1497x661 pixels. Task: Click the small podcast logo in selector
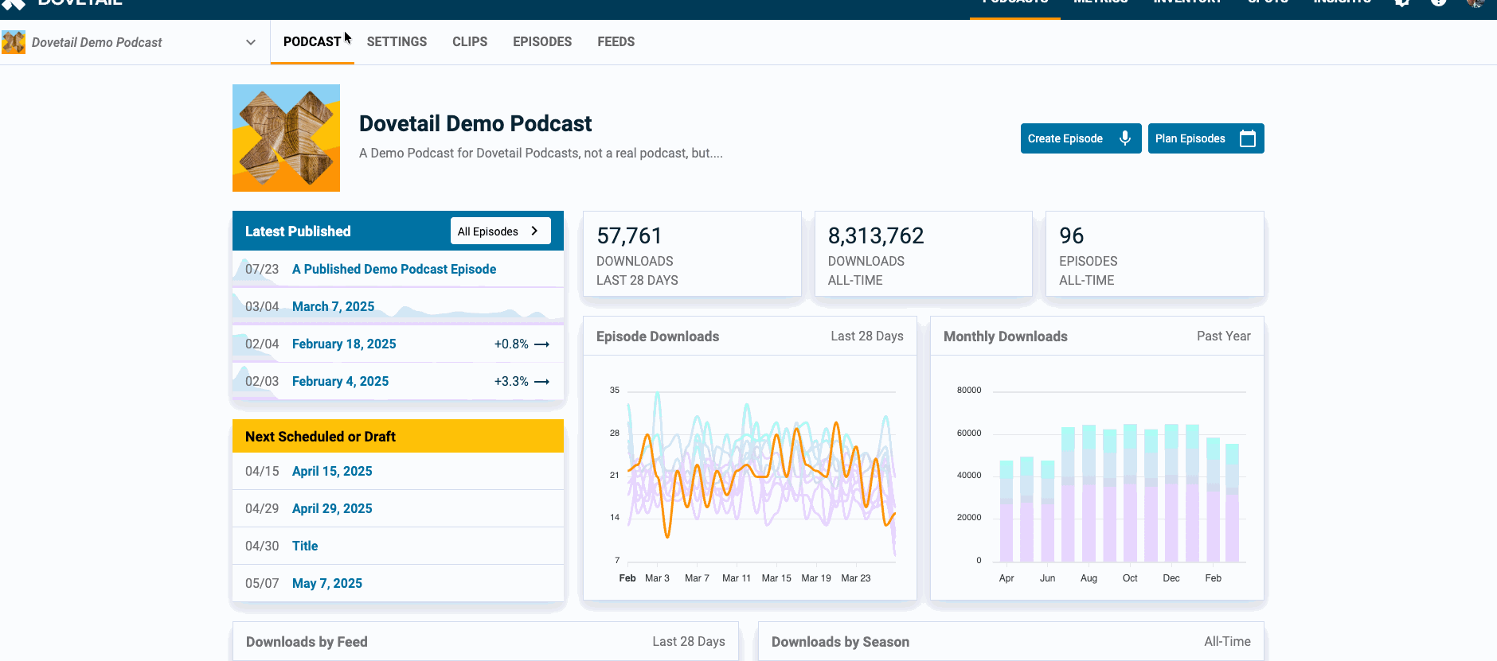(14, 42)
